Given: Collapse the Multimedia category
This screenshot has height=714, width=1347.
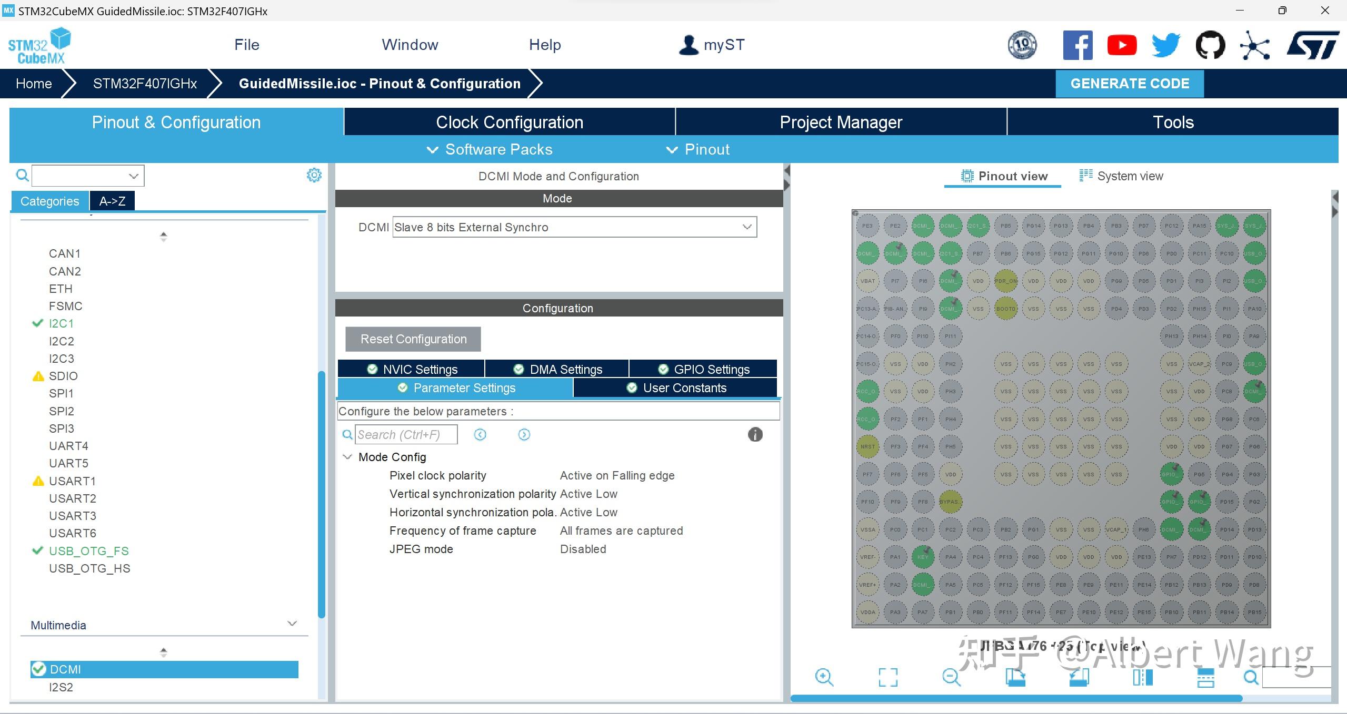Looking at the screenshot, I should (x=292, y=624).
